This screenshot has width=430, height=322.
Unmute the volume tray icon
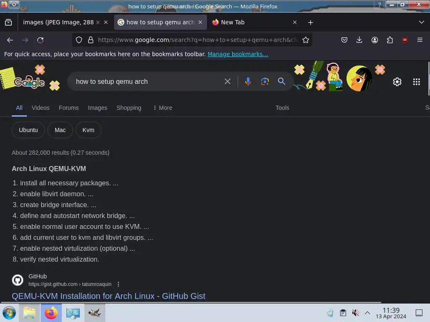coord(355,313)
